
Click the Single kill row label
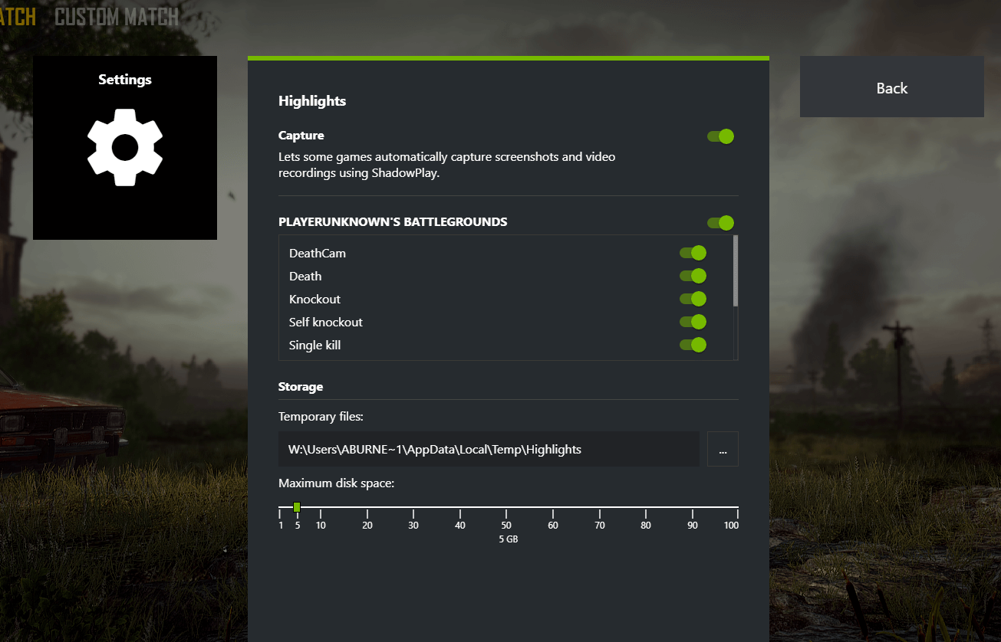(314, 345)
